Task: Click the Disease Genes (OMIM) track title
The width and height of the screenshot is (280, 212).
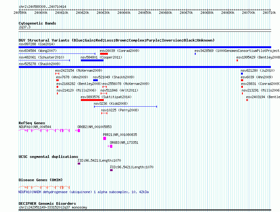Action: (x=41, y=180)
